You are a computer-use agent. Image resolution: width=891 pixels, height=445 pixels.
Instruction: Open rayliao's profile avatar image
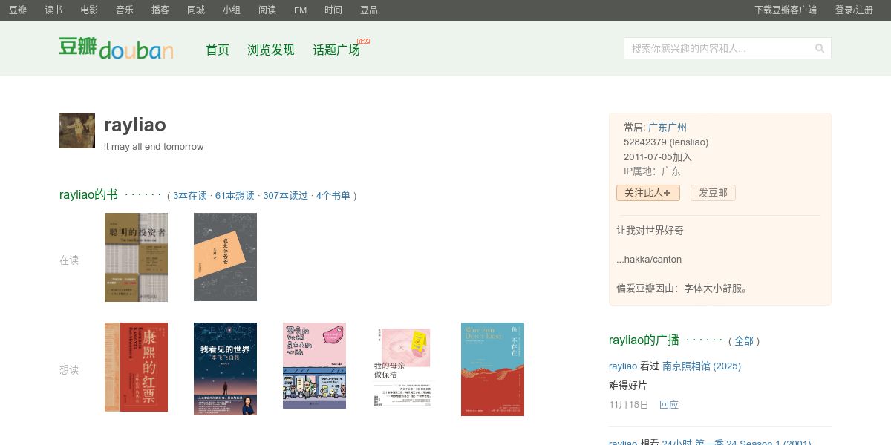click(77, 131)
